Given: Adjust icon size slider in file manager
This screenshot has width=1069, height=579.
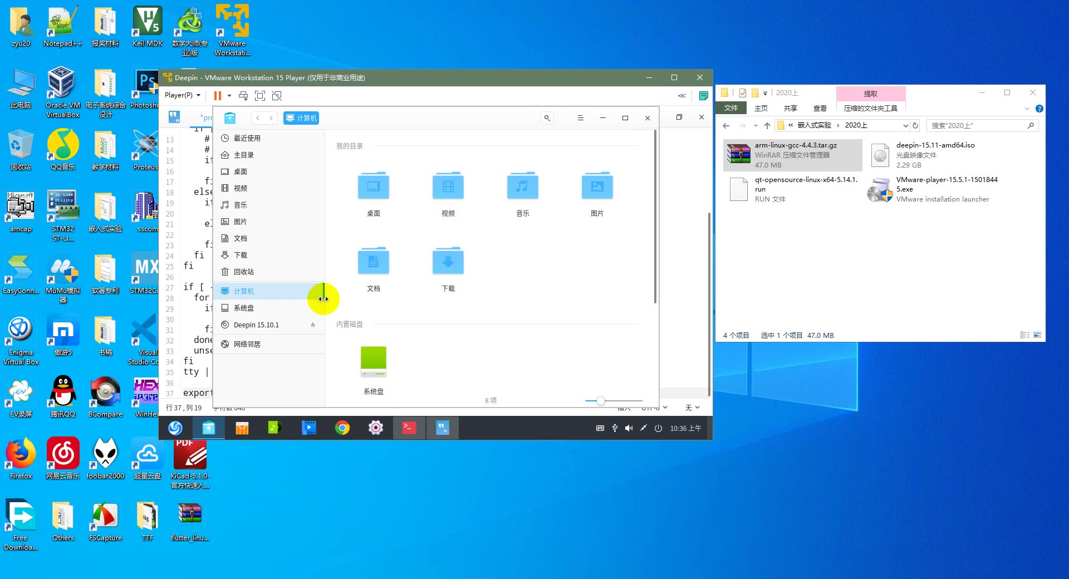Looking at the screenshot, I should 600,401.
